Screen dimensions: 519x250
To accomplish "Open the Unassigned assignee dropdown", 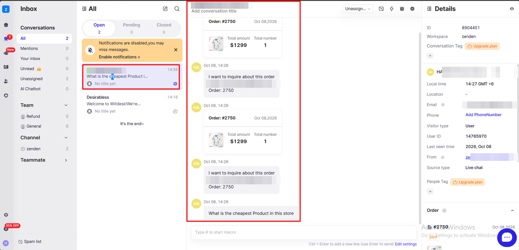I will point(358,9).
